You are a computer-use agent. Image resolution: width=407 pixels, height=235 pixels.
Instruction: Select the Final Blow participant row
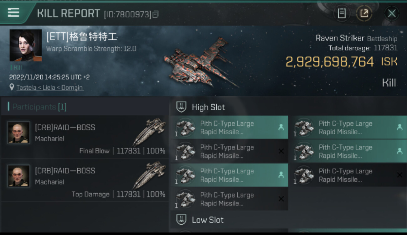[85, 137]
